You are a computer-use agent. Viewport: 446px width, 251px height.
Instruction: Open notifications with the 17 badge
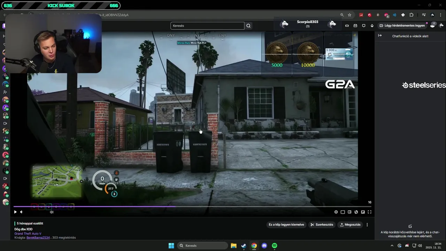[433, 25]
